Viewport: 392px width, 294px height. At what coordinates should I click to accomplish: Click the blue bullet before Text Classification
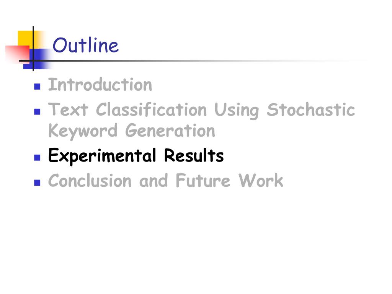click(37, 111)
